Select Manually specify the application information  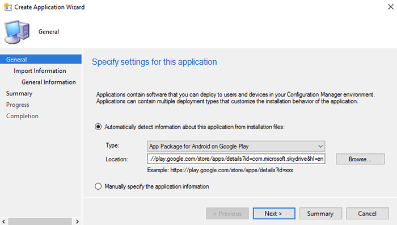[x=98, y=186]
